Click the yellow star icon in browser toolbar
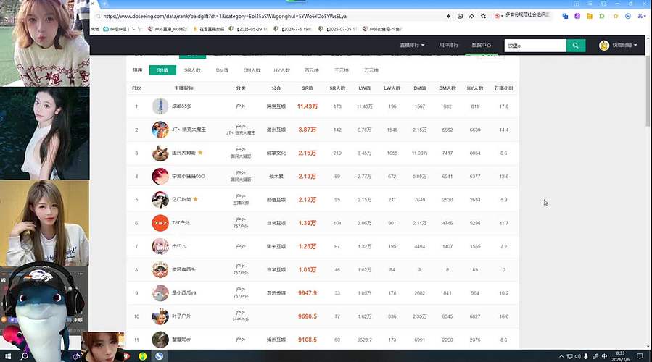652x362 pixels. coord(616,16)
